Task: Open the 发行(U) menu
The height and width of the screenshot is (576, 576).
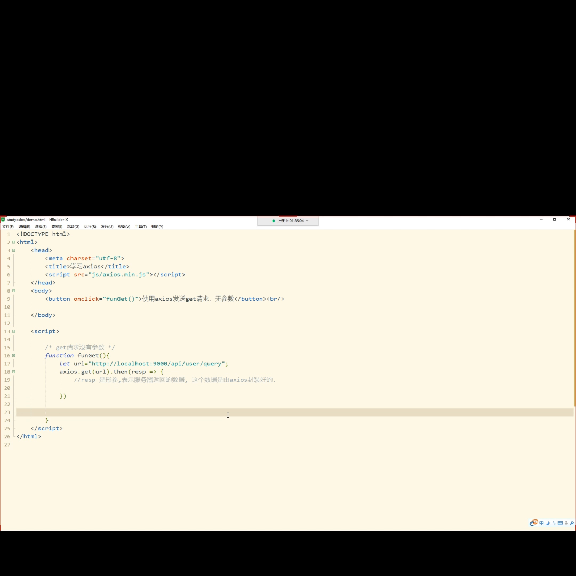Action: tap(107, 227)
